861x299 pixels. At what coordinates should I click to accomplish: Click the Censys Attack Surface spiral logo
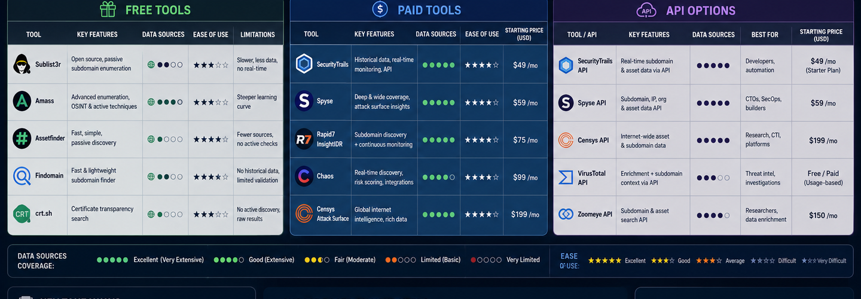coord(304,213)
